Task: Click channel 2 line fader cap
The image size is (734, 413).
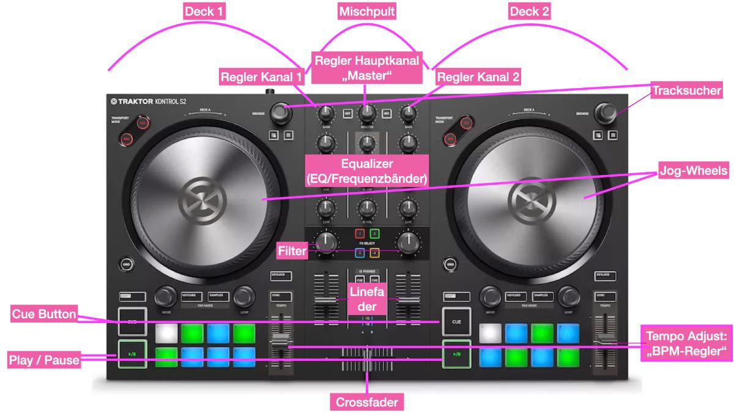Action: point(408,300)
